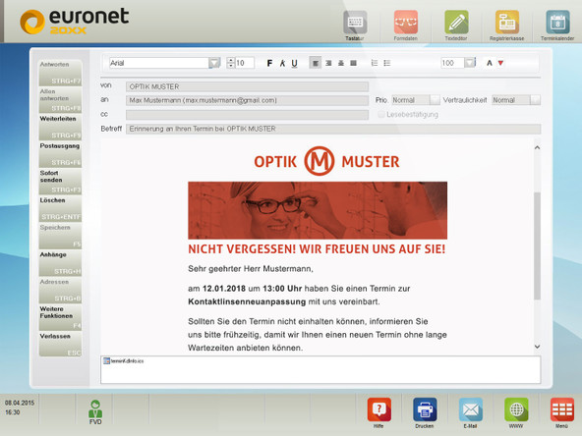Image resolution: width=582 pixels, height=436 pixels.
Task: Click the message scrollbar thumb
Action: coord(537,245)
